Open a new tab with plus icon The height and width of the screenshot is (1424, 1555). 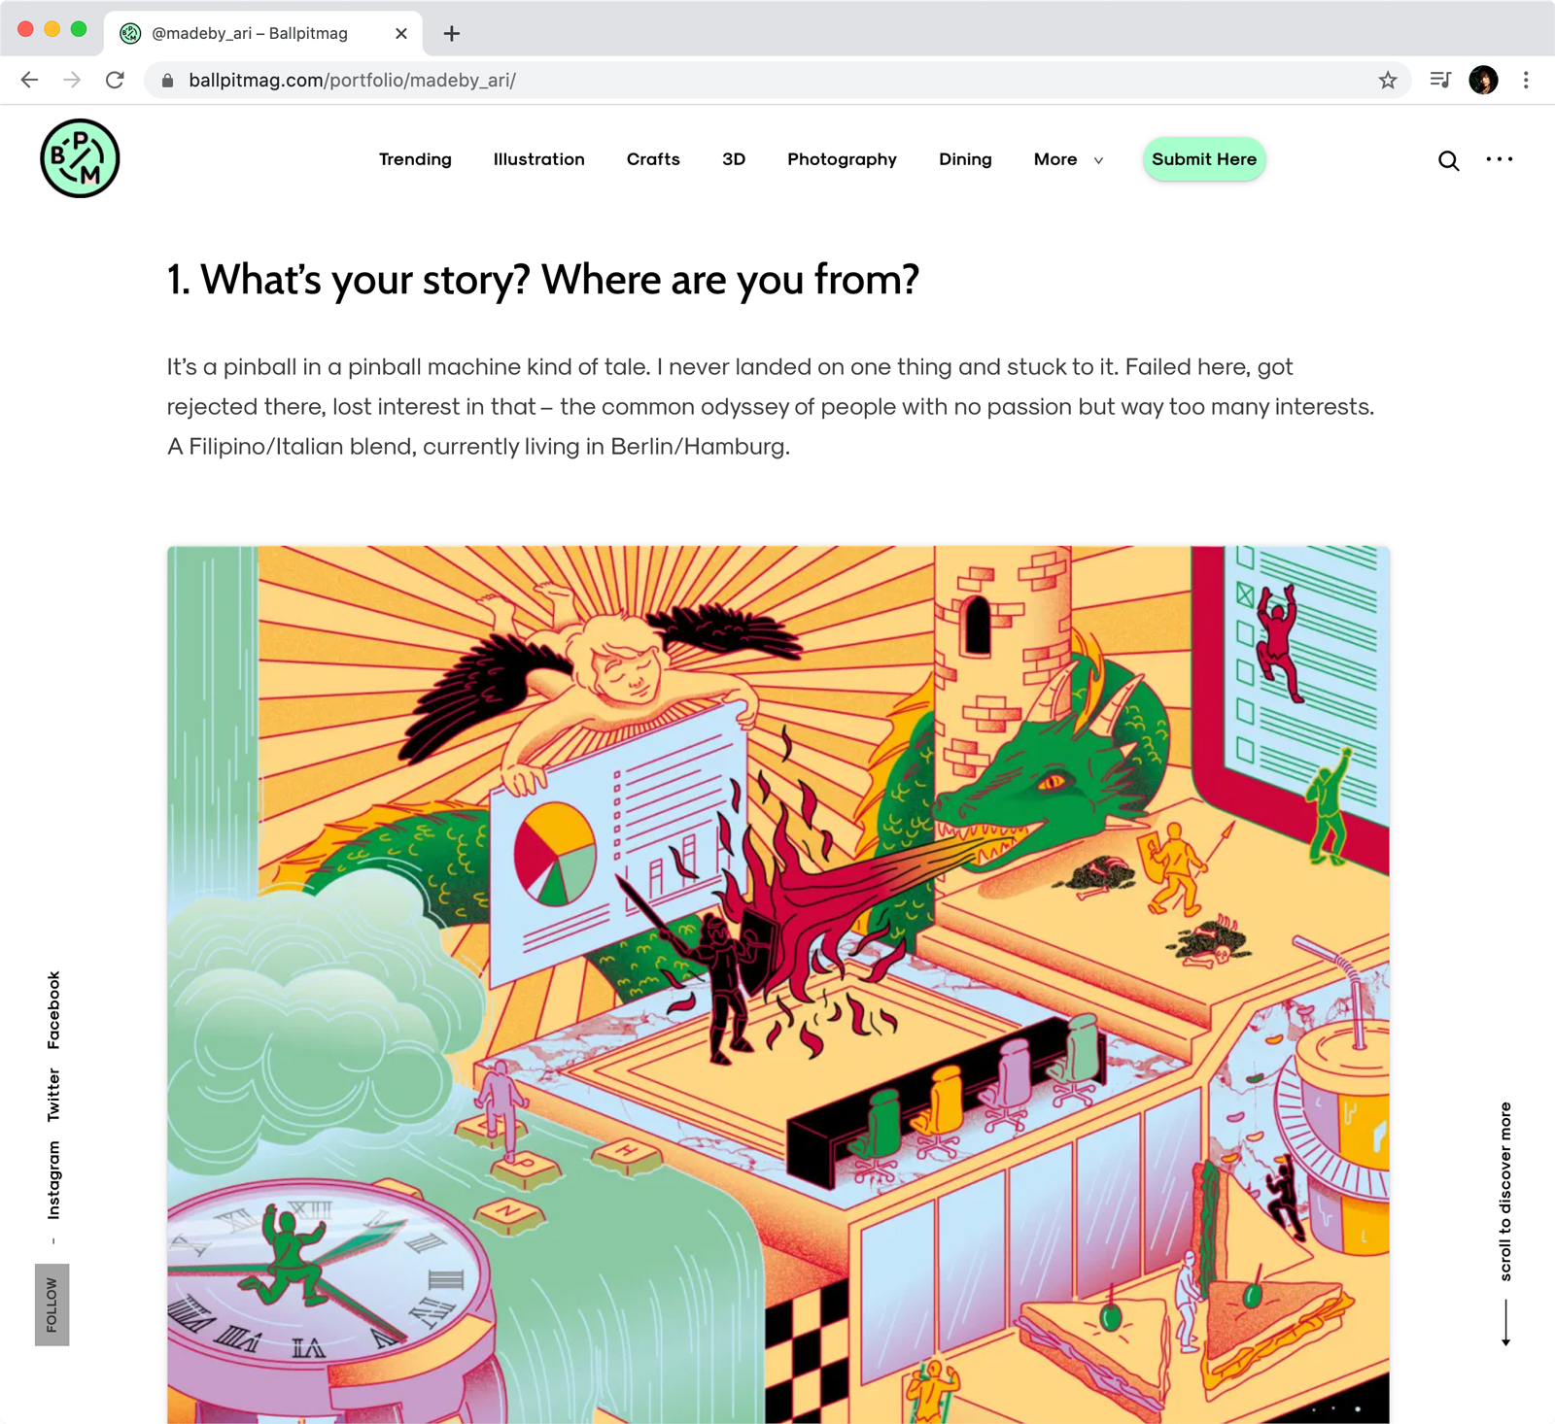(452, 33)
